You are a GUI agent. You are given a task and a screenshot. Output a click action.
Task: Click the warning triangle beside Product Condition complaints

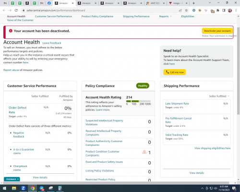(x=144, y=152)
